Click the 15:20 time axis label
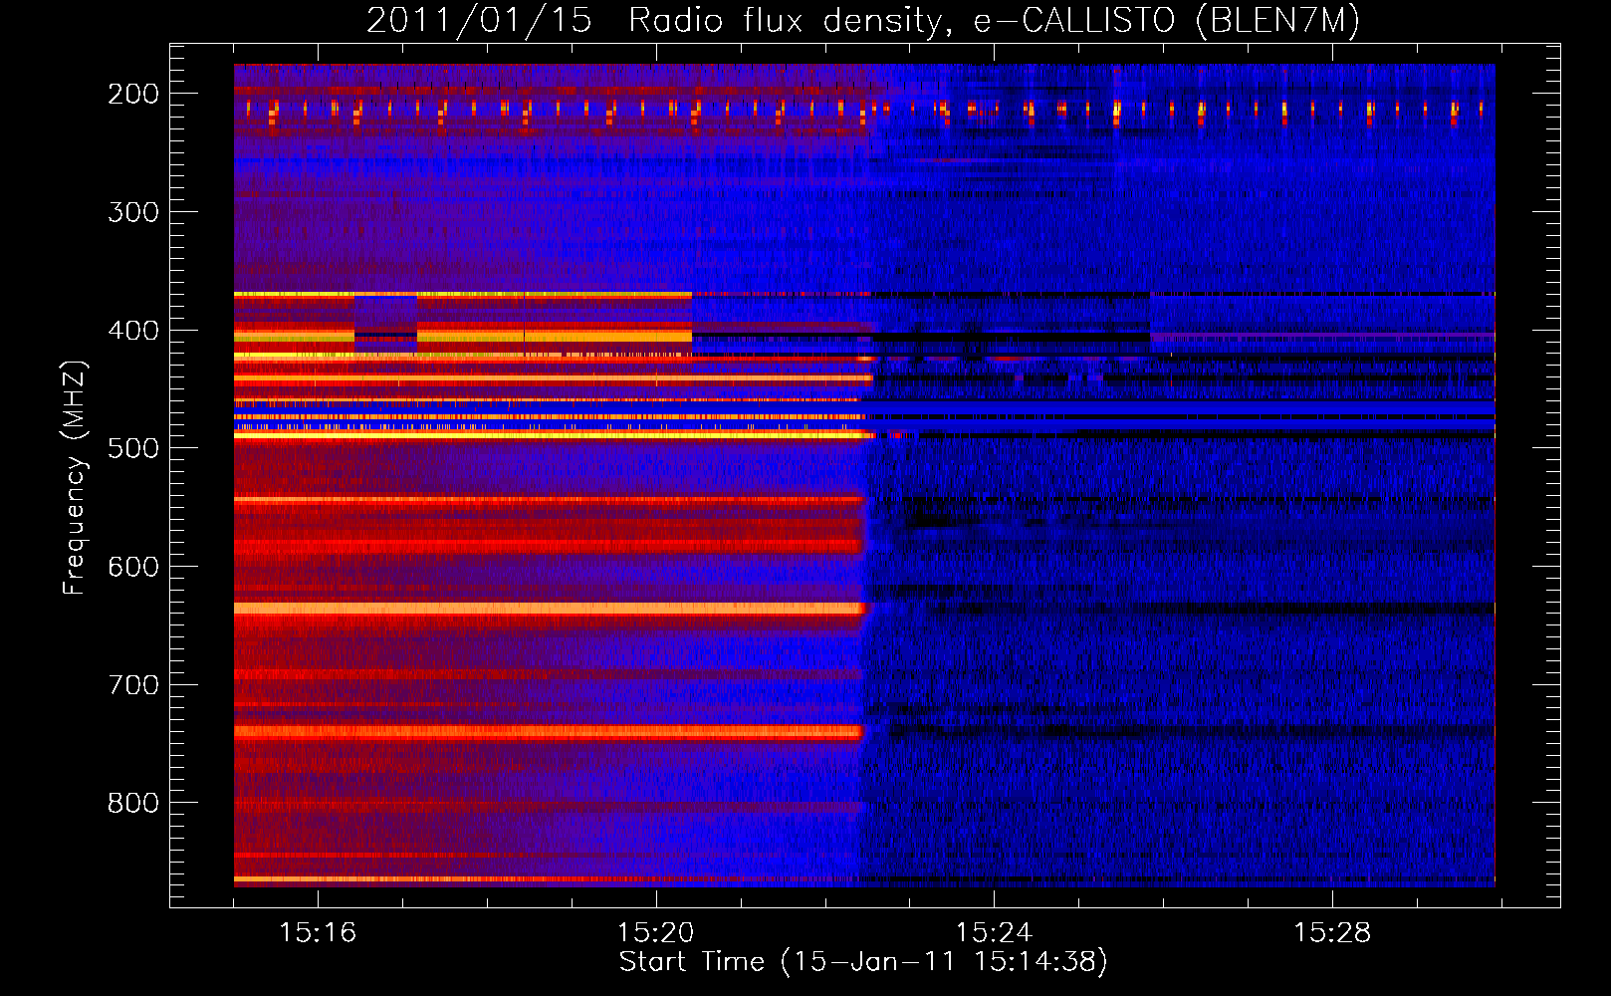 pos(655,932)
